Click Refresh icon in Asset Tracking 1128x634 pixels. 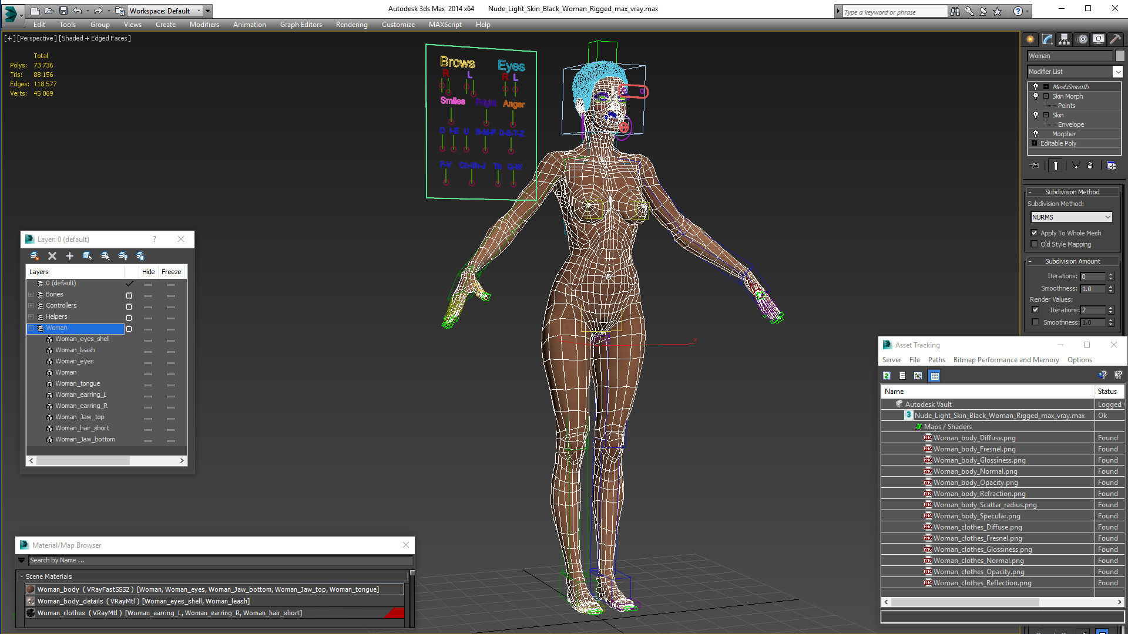[887, 376]
